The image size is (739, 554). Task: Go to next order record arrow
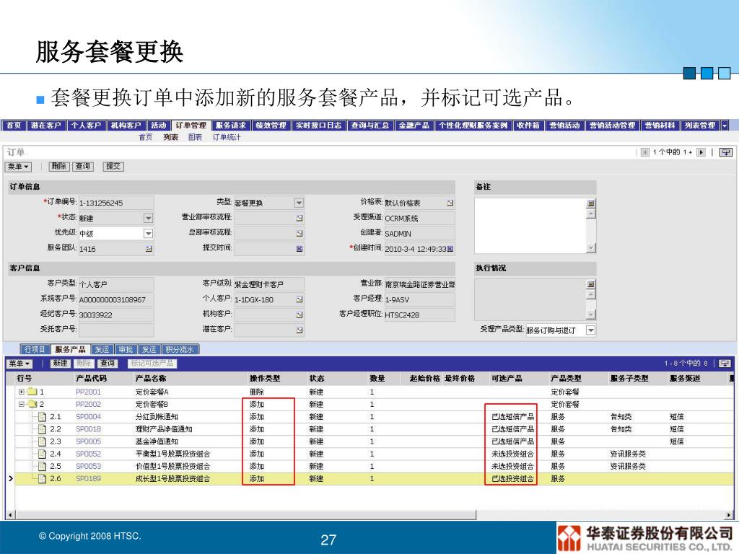tap(701, 152)
